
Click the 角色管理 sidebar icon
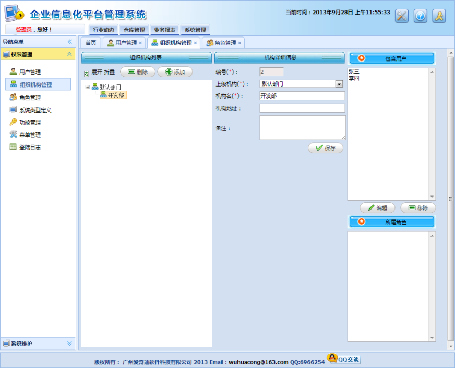pyautogui.click(x=13, y=97)
